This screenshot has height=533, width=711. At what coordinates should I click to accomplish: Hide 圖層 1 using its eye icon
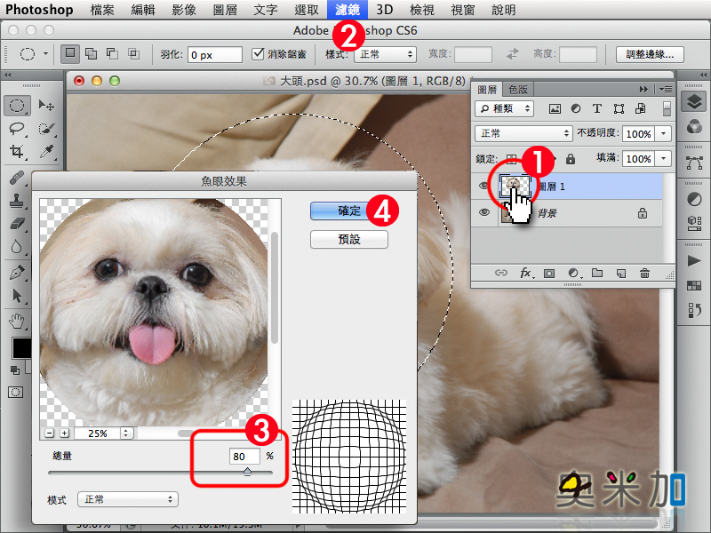(483, 186)
